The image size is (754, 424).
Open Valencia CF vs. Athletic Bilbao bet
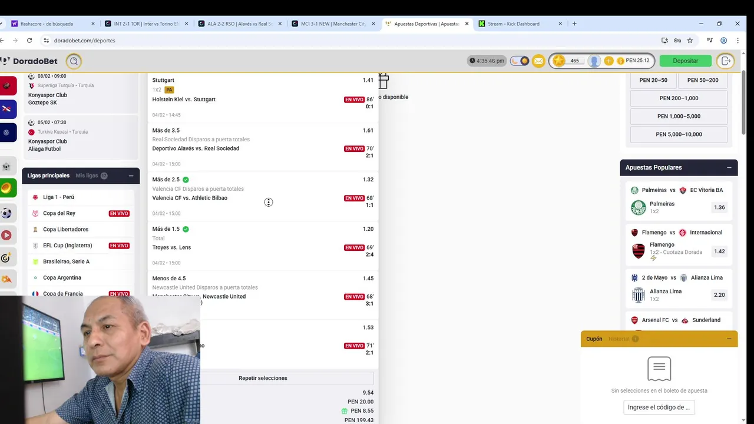coord(263,197)
